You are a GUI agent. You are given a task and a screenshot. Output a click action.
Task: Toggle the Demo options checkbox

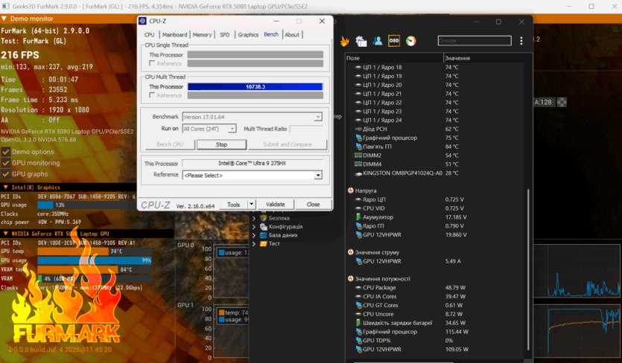pos(6,152)
